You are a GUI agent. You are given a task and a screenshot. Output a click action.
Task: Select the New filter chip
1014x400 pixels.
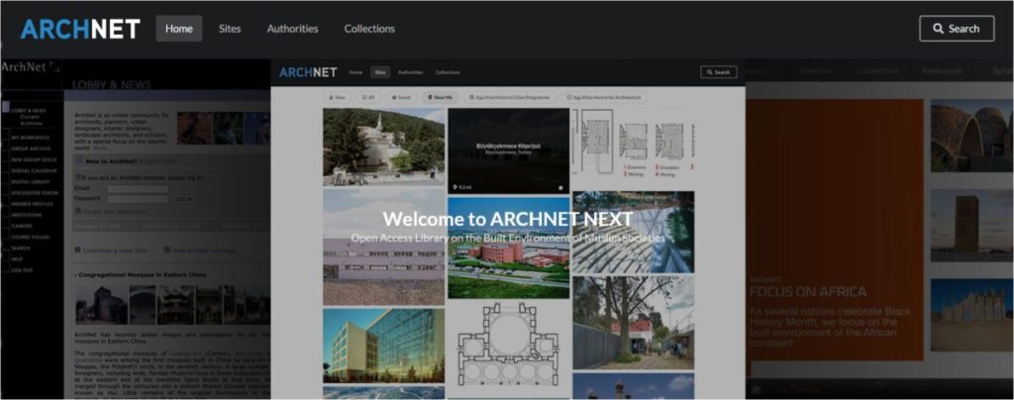click(x=338, y=97)
